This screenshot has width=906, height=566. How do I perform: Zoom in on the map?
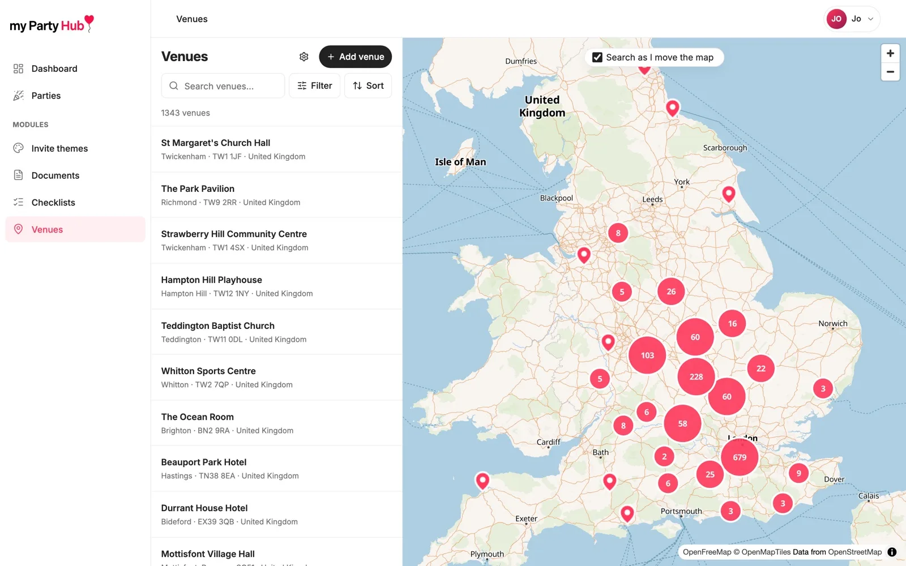coord(890,53)
